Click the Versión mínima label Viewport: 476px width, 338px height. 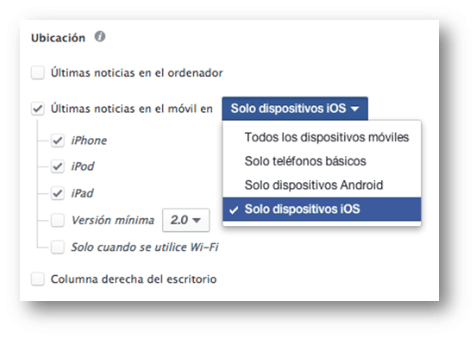113,220
